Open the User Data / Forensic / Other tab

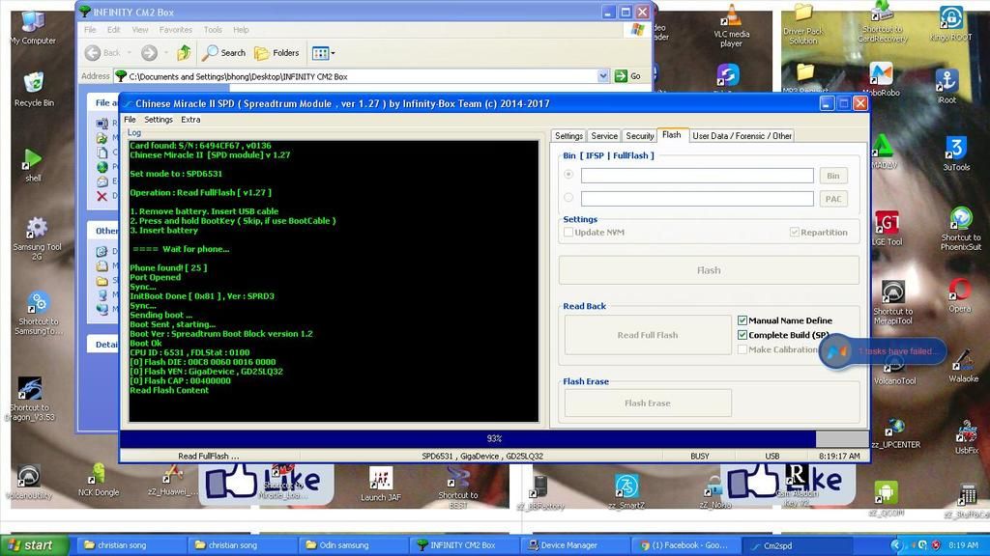[742, 136]
